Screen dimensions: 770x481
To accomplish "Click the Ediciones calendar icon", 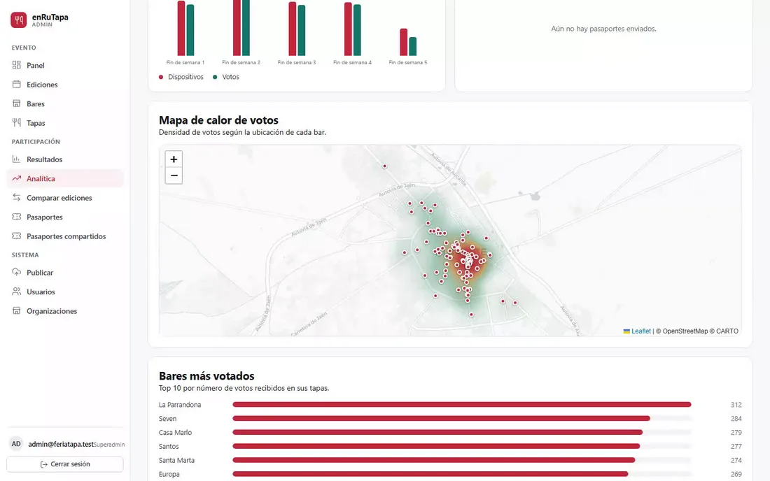I will [x=17, y=85].
